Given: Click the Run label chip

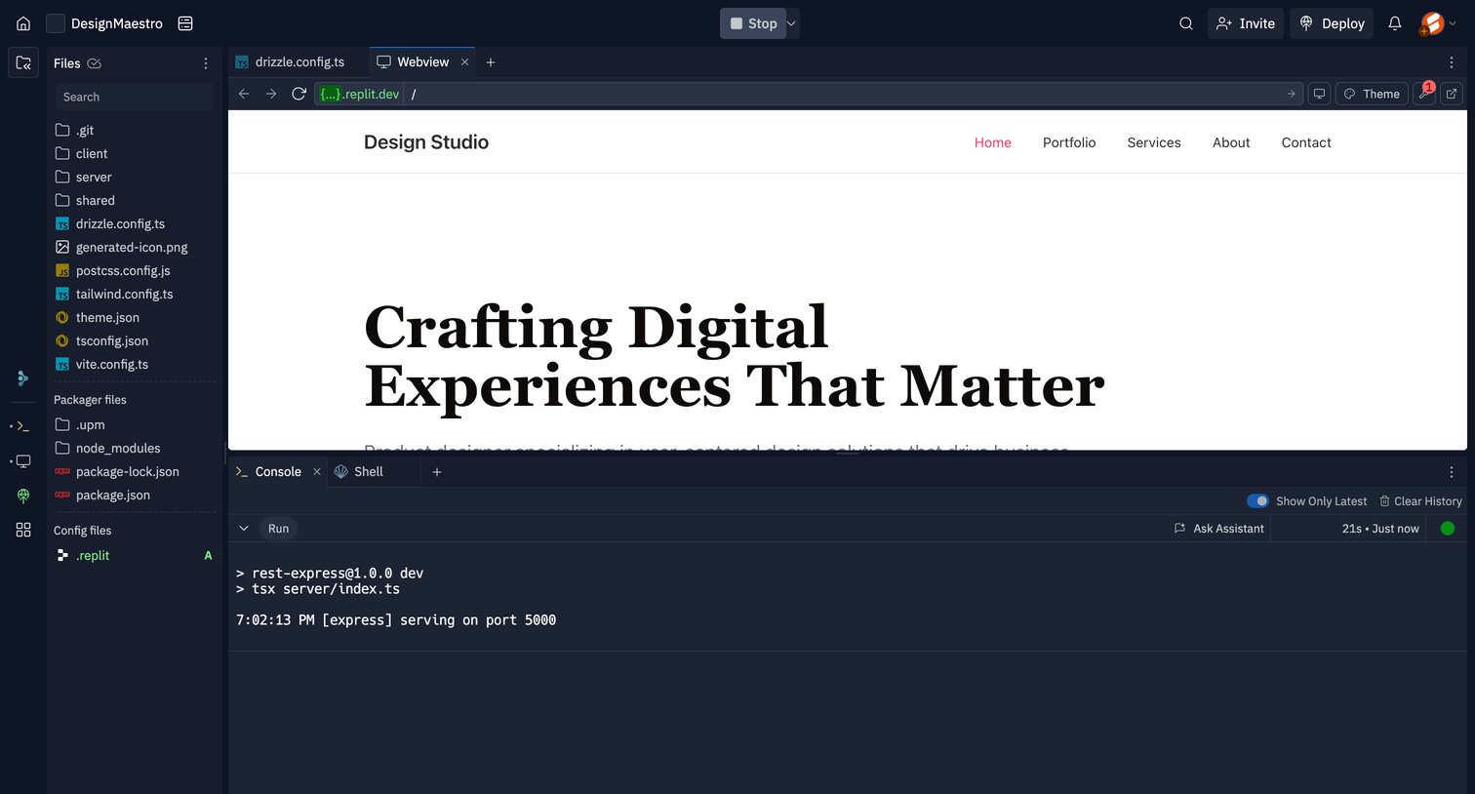Looking at the screenshot, I should [x=279, y=529].
